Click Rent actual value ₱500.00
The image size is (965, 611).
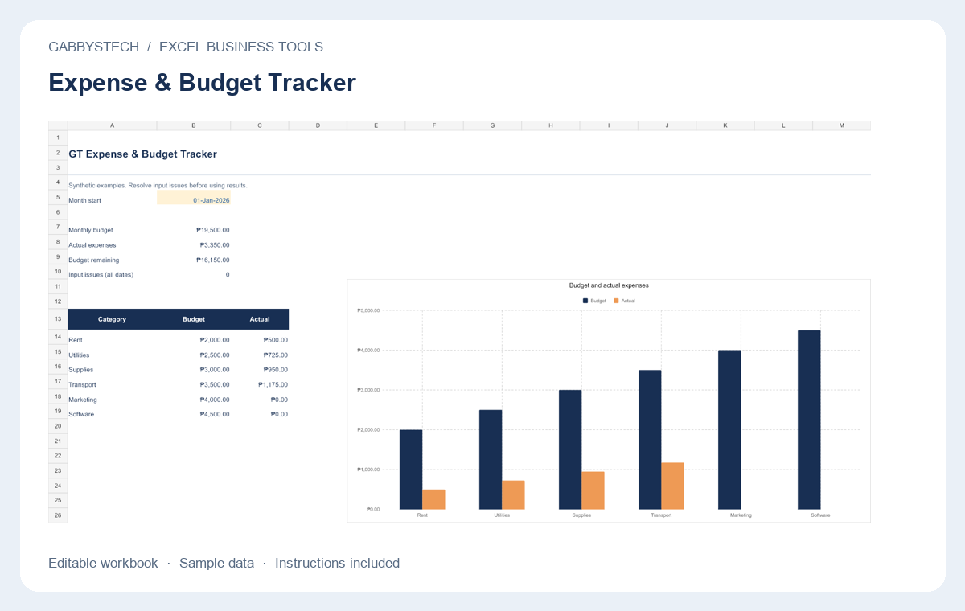tap(276, 340)
